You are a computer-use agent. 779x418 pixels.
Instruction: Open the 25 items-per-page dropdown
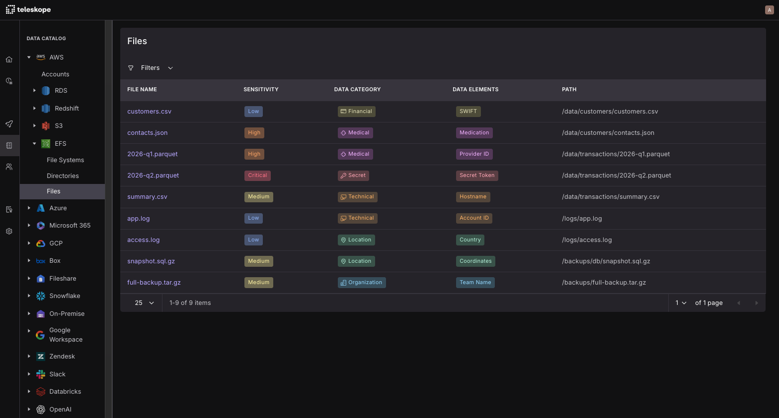pyautogui.click(x=145, y=303)
